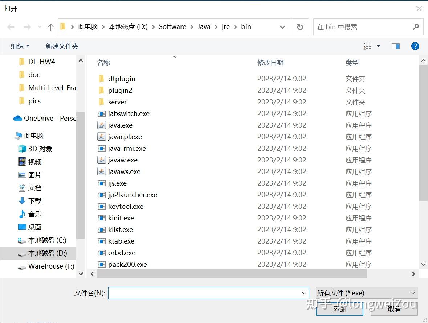
Task: Click the 新建文件夹 button
Action: (62, 46)
